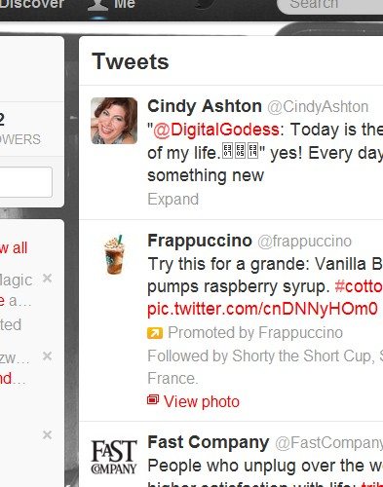
Task: Dismiss the third suggestion with its X
Action: coord(48,434)
